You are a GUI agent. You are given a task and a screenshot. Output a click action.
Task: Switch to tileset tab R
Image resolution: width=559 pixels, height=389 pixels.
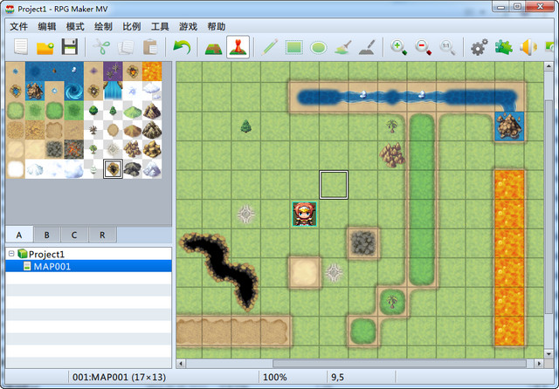coord(102,235)
